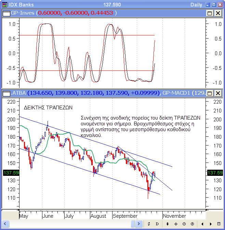225x230 pixels.
Task: Open the .ATBA pane menu icon
Action: click(6, 93)
